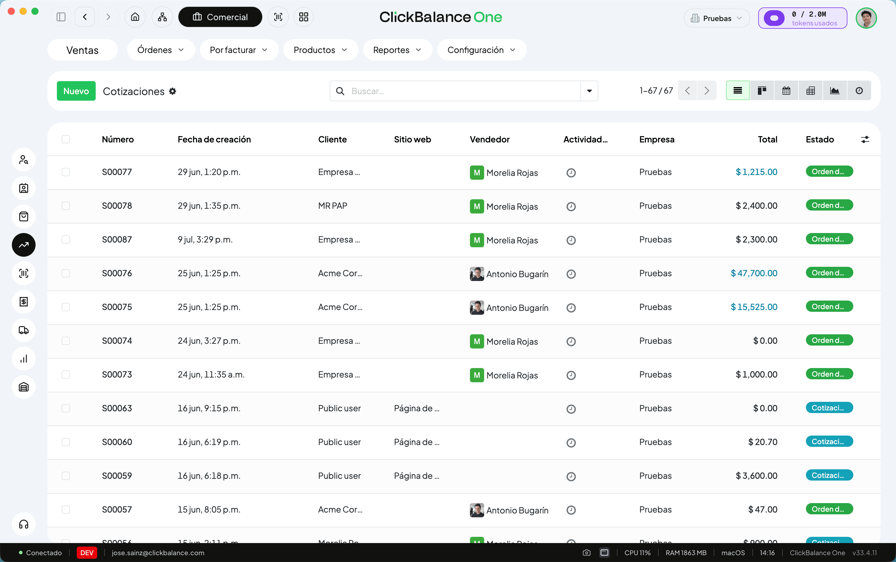Expand the Órdenes dropdown menu

161,50
